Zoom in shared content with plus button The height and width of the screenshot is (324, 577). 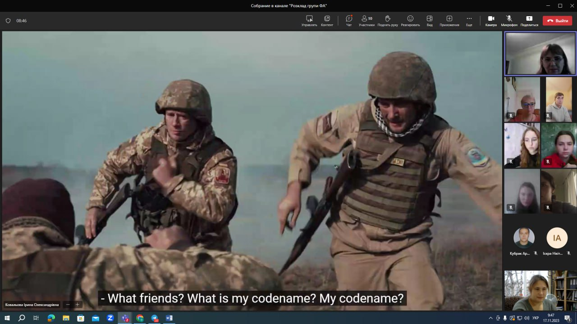[x=77, y=305]
